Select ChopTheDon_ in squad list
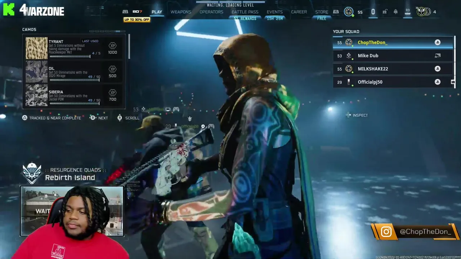461x259 pixels. tap(393, 42)
